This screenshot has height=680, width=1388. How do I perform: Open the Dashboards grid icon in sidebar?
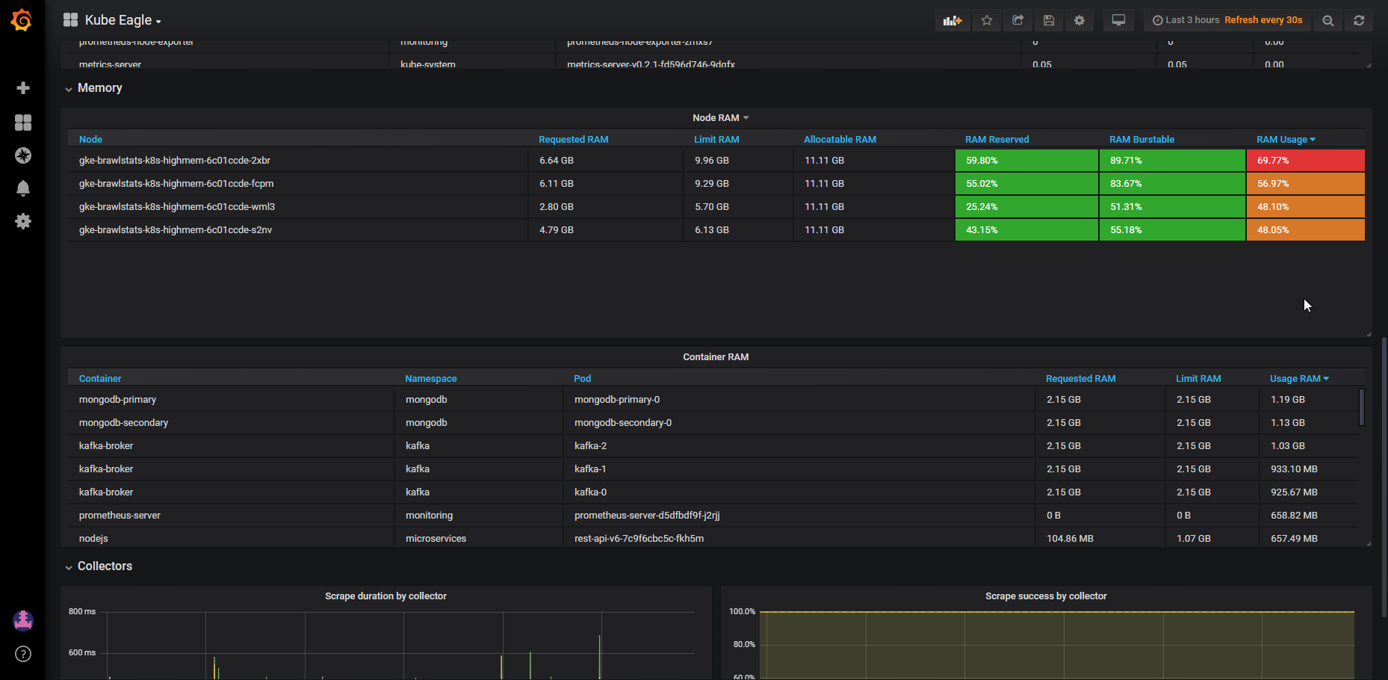(x=23, y=123)
